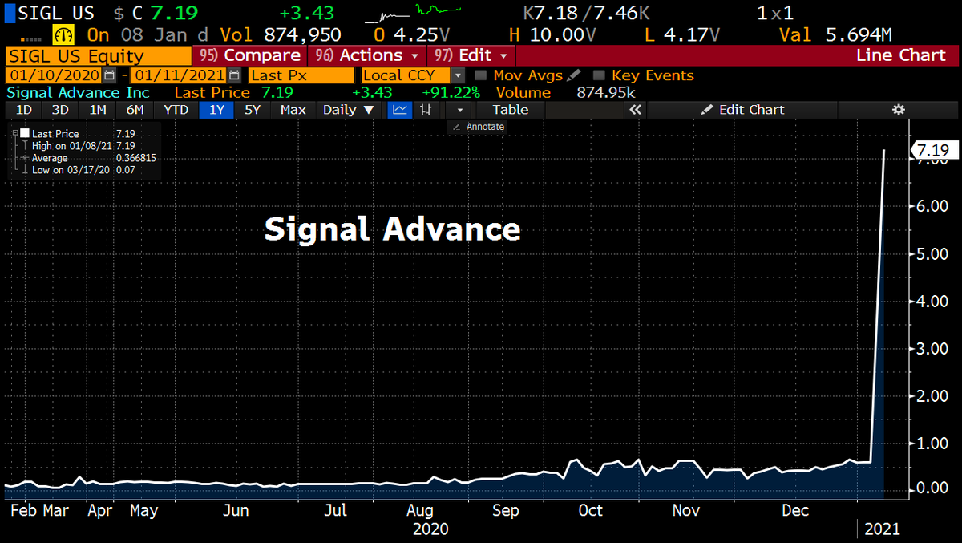Screen dimensions: 962x543
Task: Click the Annotate button
Action: [479, 127]
